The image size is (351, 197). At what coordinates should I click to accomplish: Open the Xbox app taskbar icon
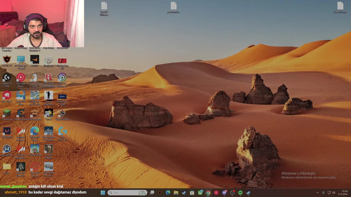point(200,193)
